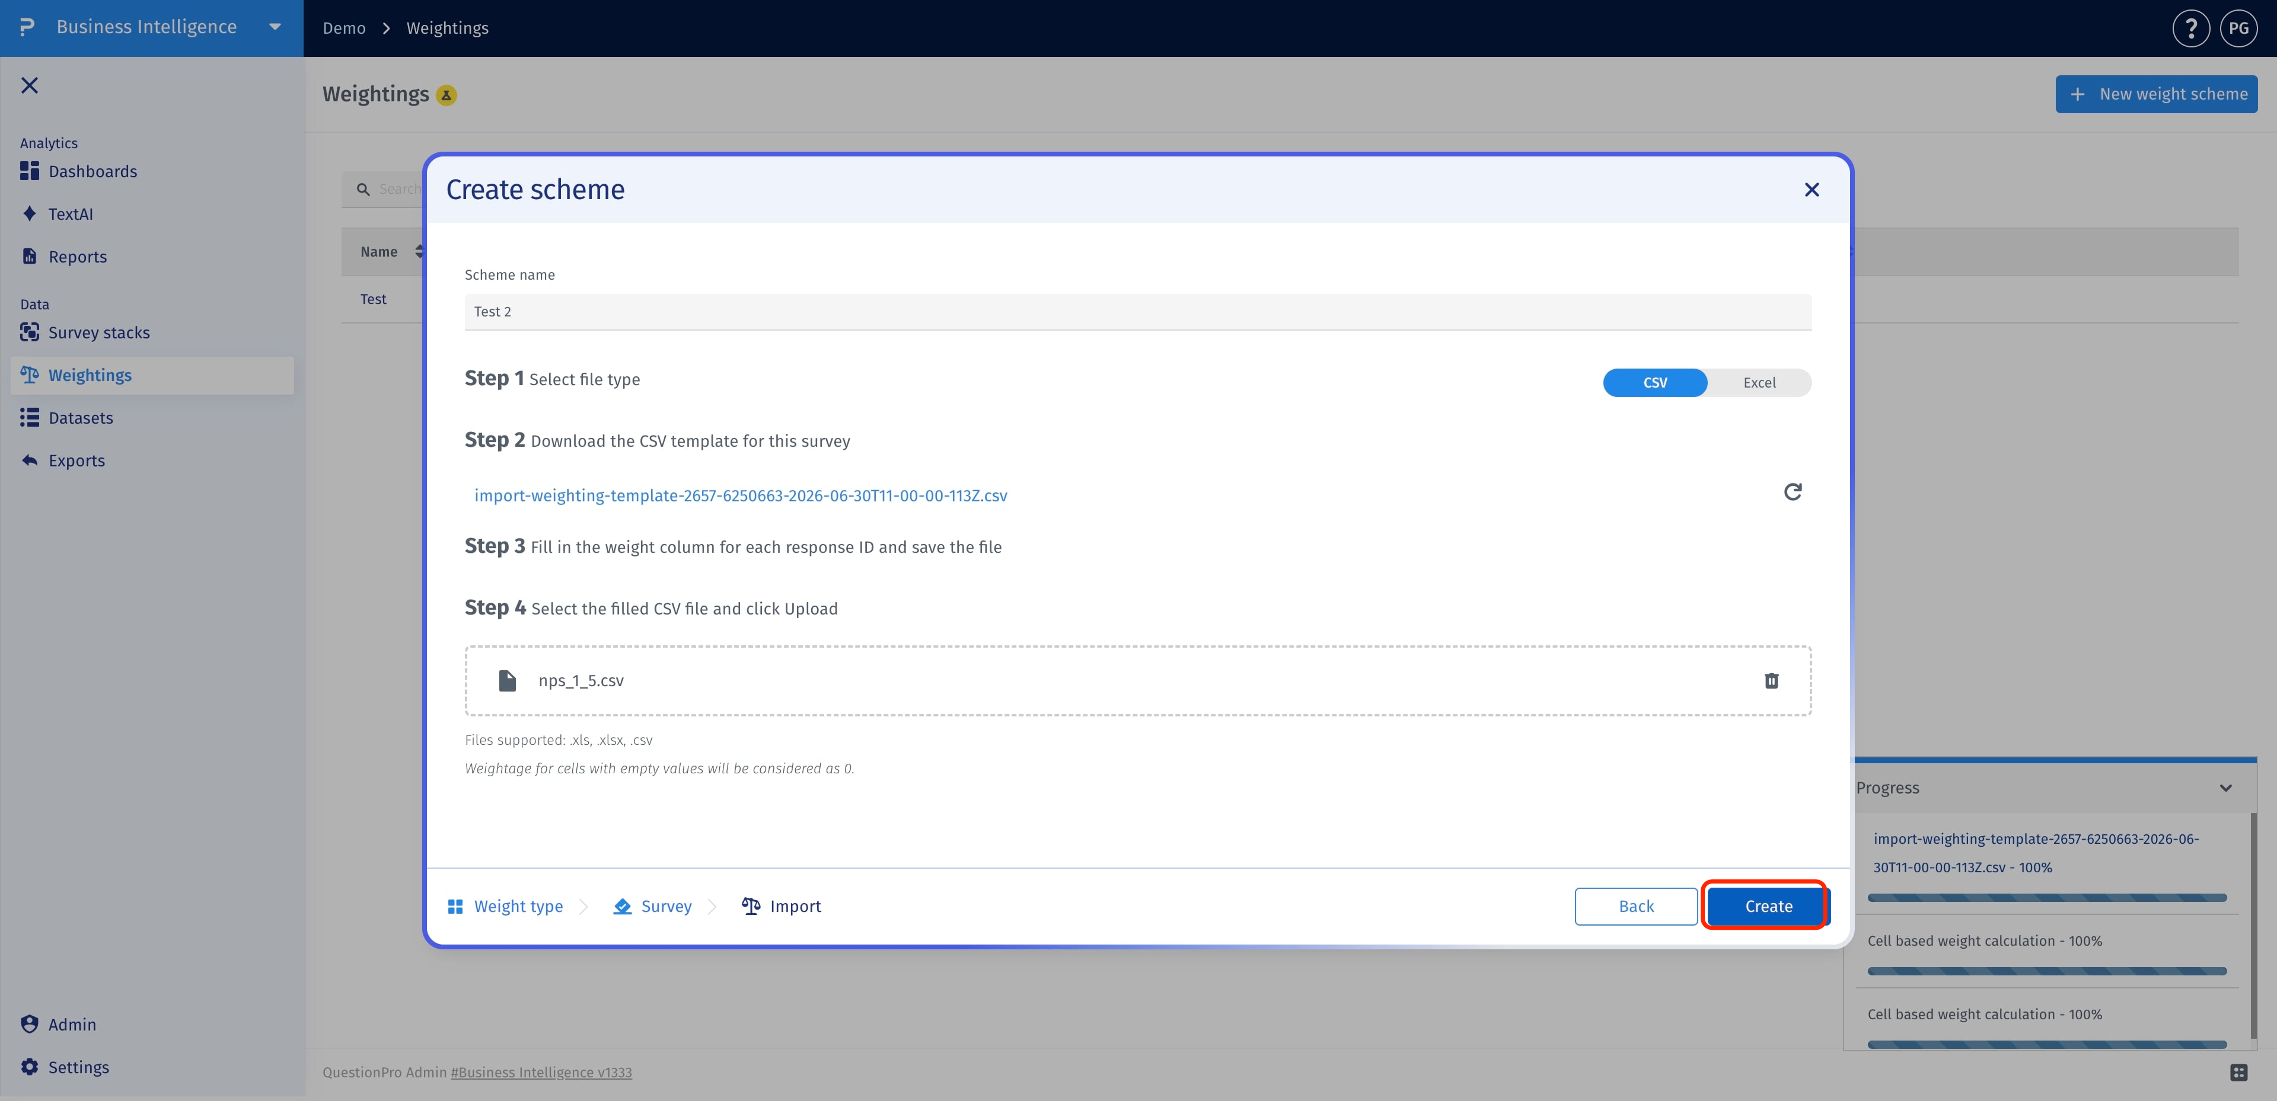
Task: Collapse the Progress panel chevron
Action: pos(2226,788)
